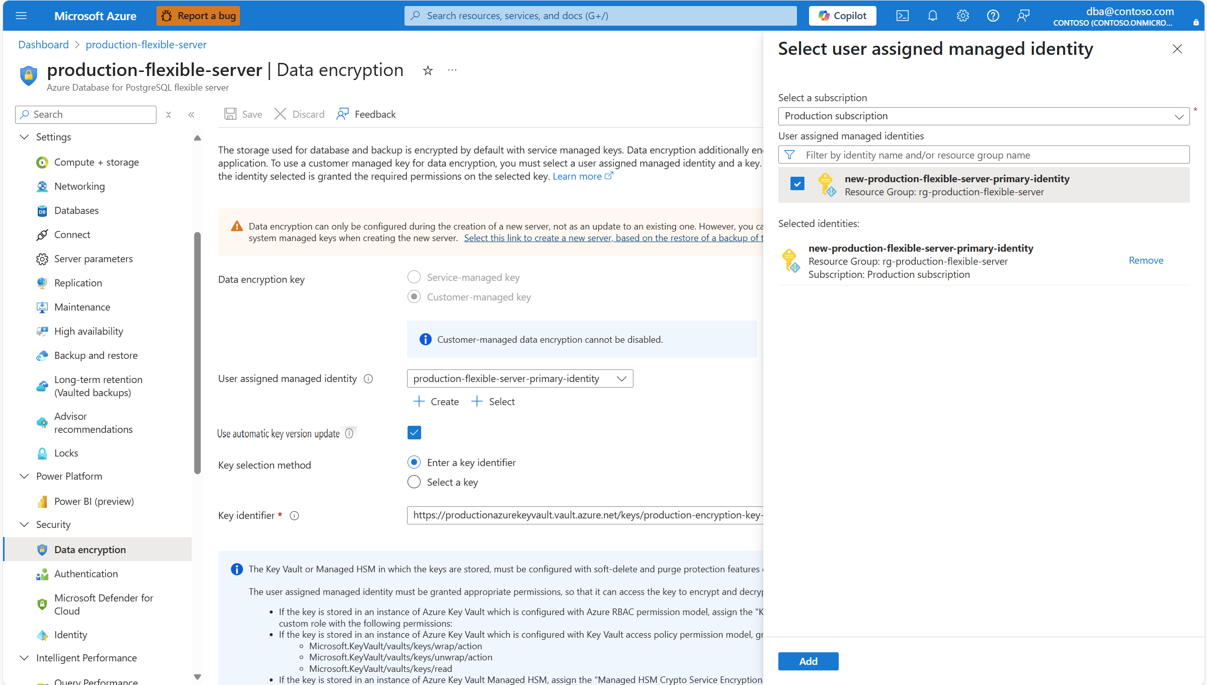Collapse the Settings section in the sidebar
The width and height of the screenshot is (1207, 685).
24,136
